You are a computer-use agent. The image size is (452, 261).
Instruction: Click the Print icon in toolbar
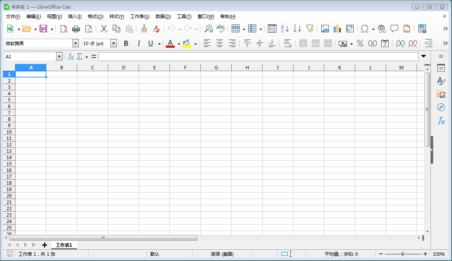[x=76, y=29]
